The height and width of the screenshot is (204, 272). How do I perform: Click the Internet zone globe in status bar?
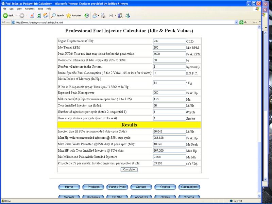click(231, 201)
